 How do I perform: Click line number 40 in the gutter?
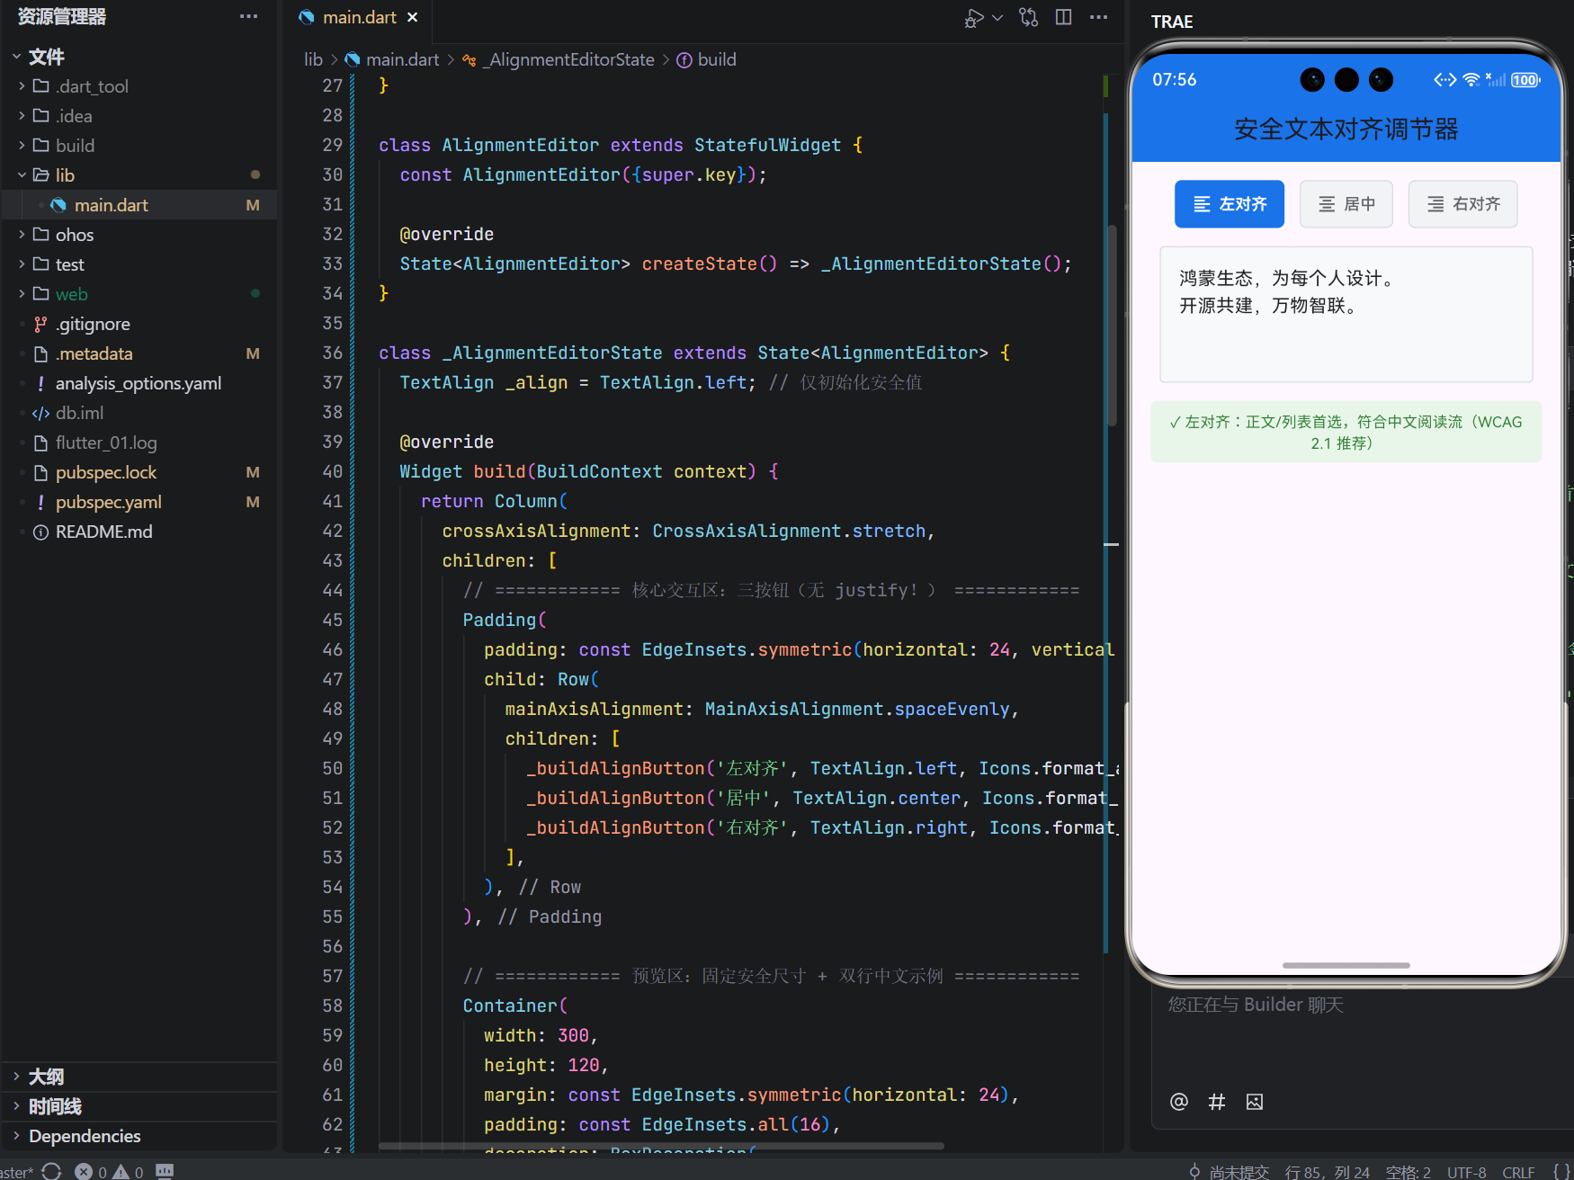[332, 471]
